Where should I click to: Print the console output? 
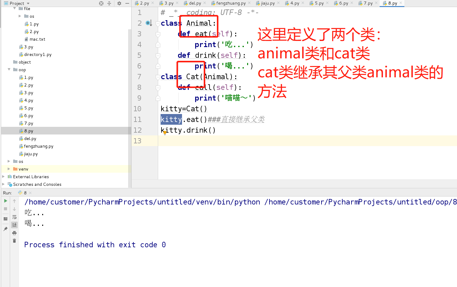point(14,233)
